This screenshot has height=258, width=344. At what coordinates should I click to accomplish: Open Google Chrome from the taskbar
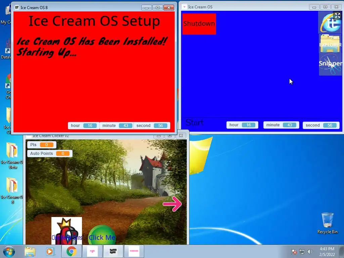point(71,251)
